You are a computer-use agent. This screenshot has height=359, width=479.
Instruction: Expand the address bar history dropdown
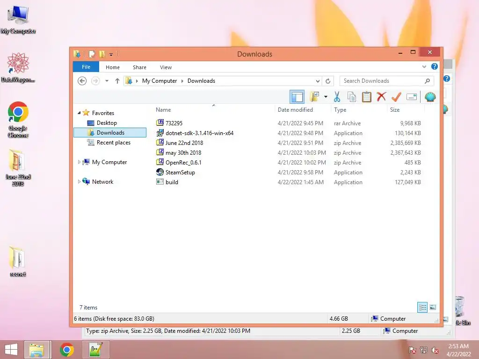pyautogui.click(x=318, y=81)
